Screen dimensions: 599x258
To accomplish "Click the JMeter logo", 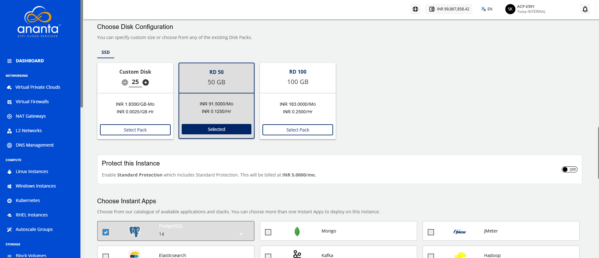I will [460, 232].
